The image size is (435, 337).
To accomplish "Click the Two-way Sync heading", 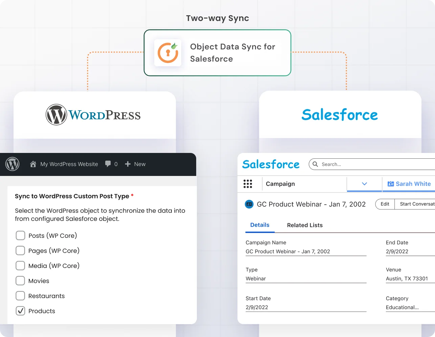I will point(217,18).
